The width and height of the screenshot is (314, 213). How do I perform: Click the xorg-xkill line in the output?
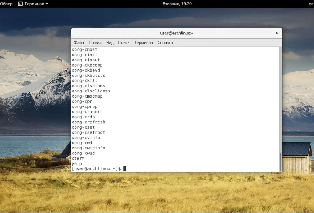pos(84,81)
